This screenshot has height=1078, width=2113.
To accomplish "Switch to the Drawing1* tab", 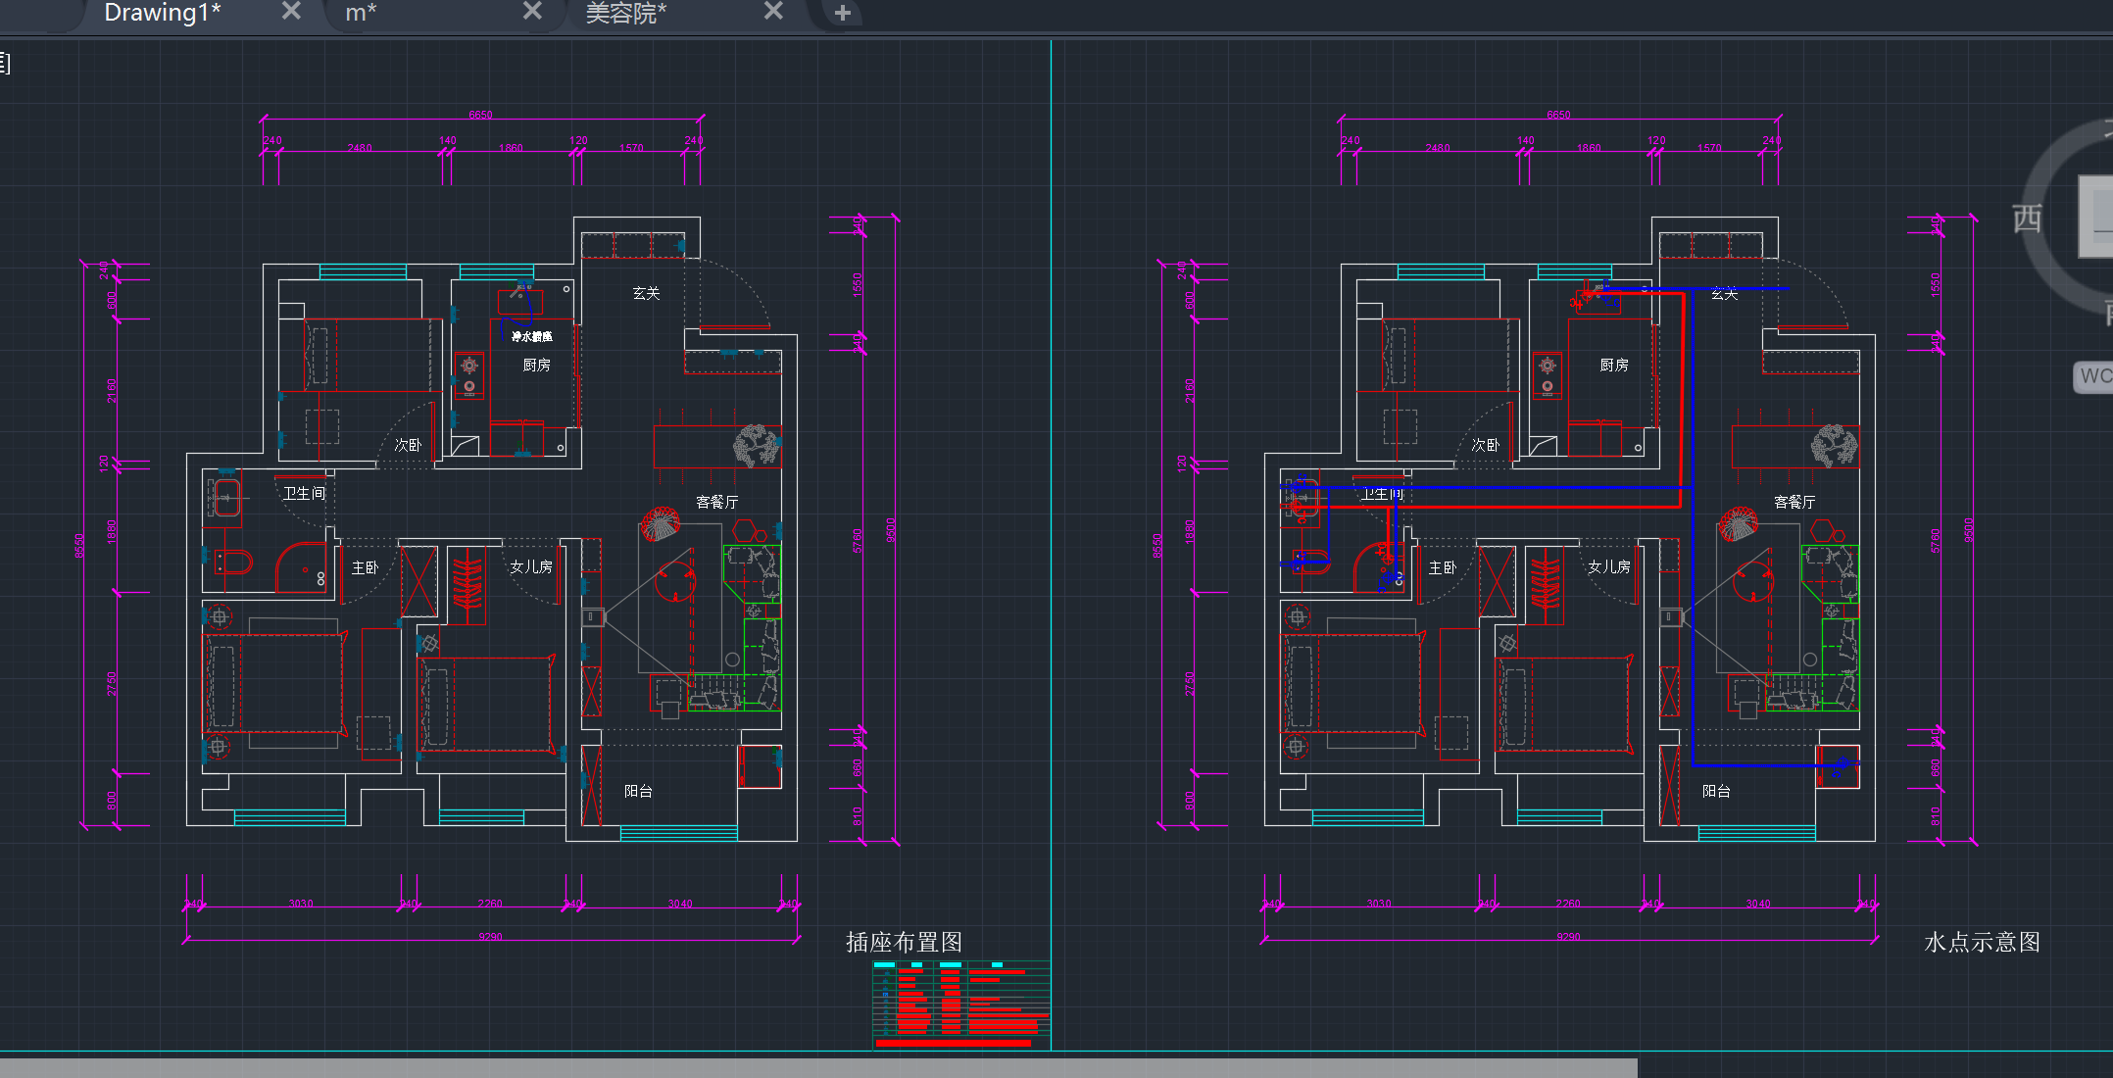I will [x=162, y=13].
